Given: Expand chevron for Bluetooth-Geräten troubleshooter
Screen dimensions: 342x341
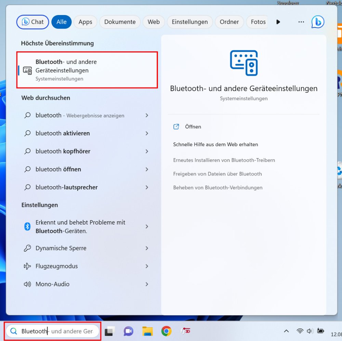Looking at the screenshot, I should coord(147,227).
